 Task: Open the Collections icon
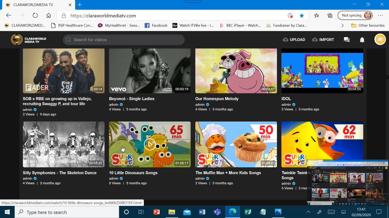point(330,16)
